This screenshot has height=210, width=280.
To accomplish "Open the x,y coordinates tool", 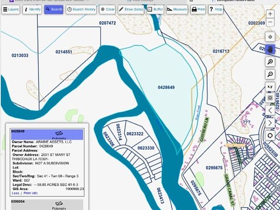I will pyautogui.click(x=270, y=87).
